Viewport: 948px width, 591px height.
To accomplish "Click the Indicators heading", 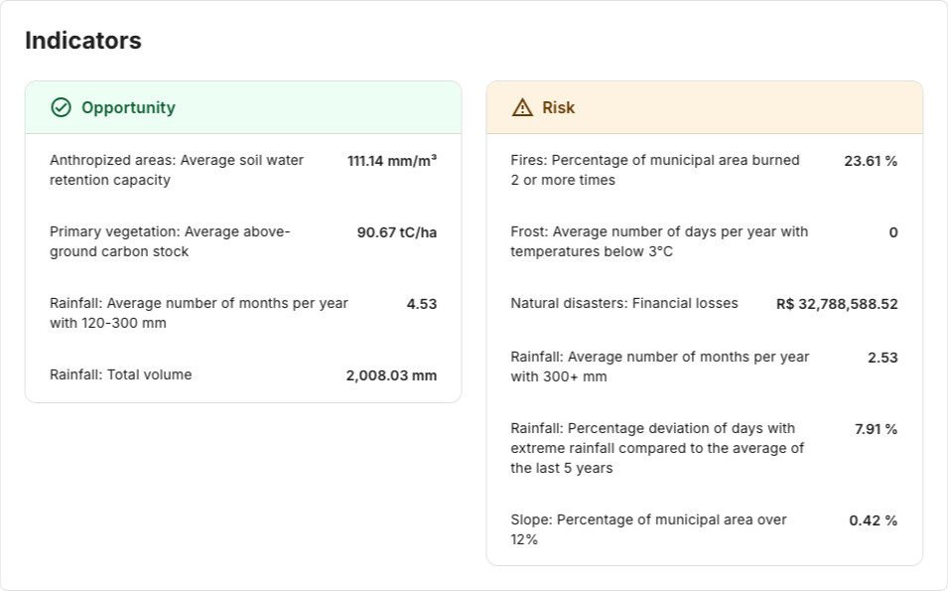I will click(83, 41).
